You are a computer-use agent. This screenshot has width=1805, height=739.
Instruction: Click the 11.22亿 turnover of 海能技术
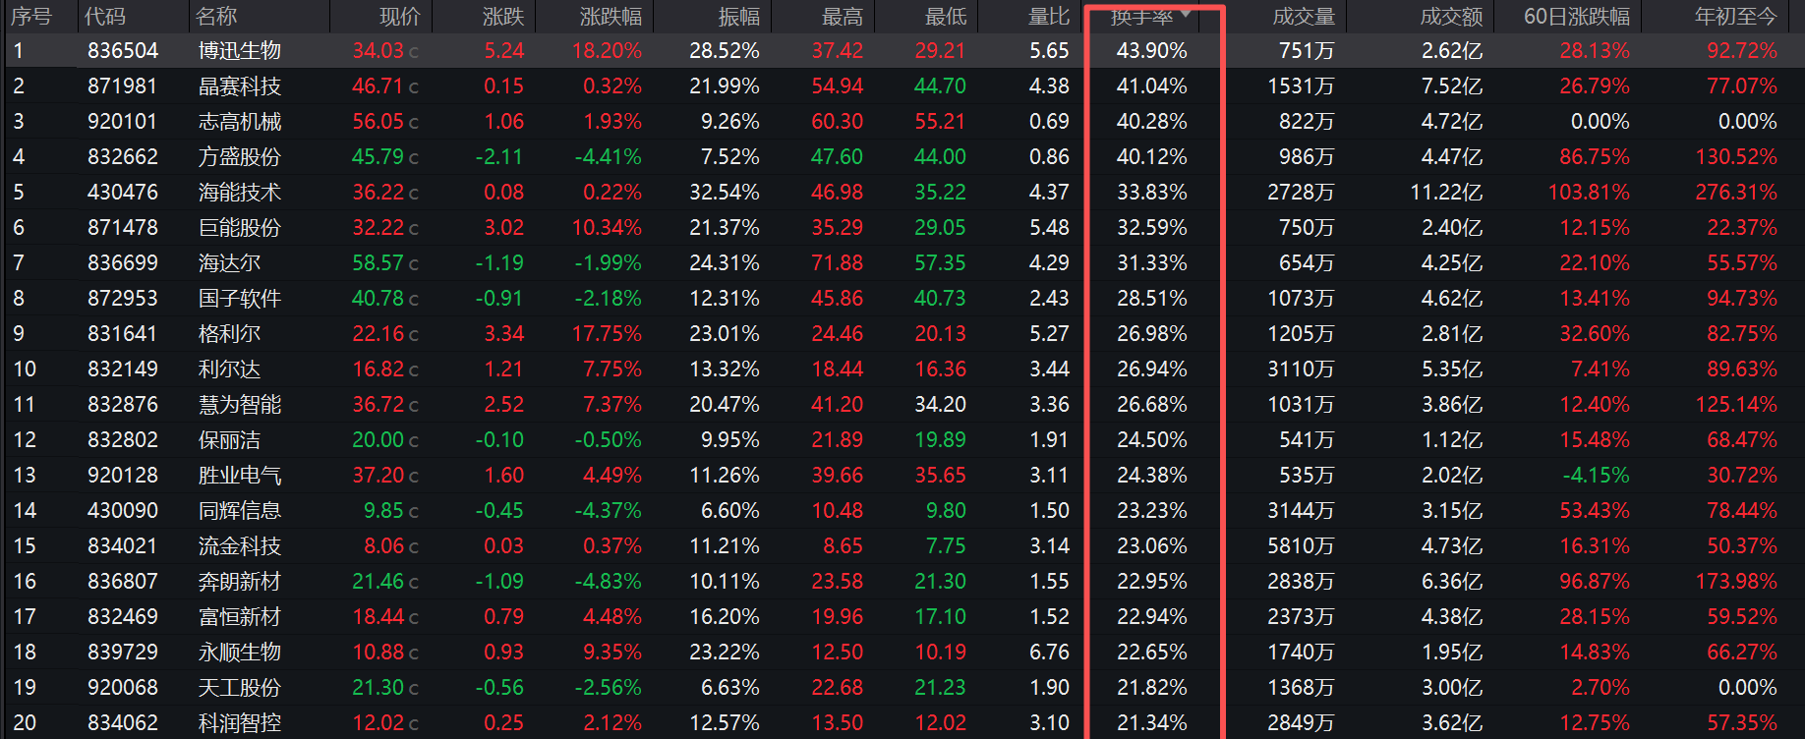tap(1446, 193)
